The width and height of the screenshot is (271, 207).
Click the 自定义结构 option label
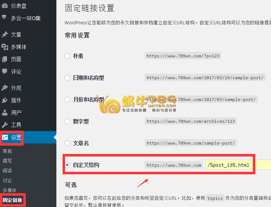click(x=86, y=165)
